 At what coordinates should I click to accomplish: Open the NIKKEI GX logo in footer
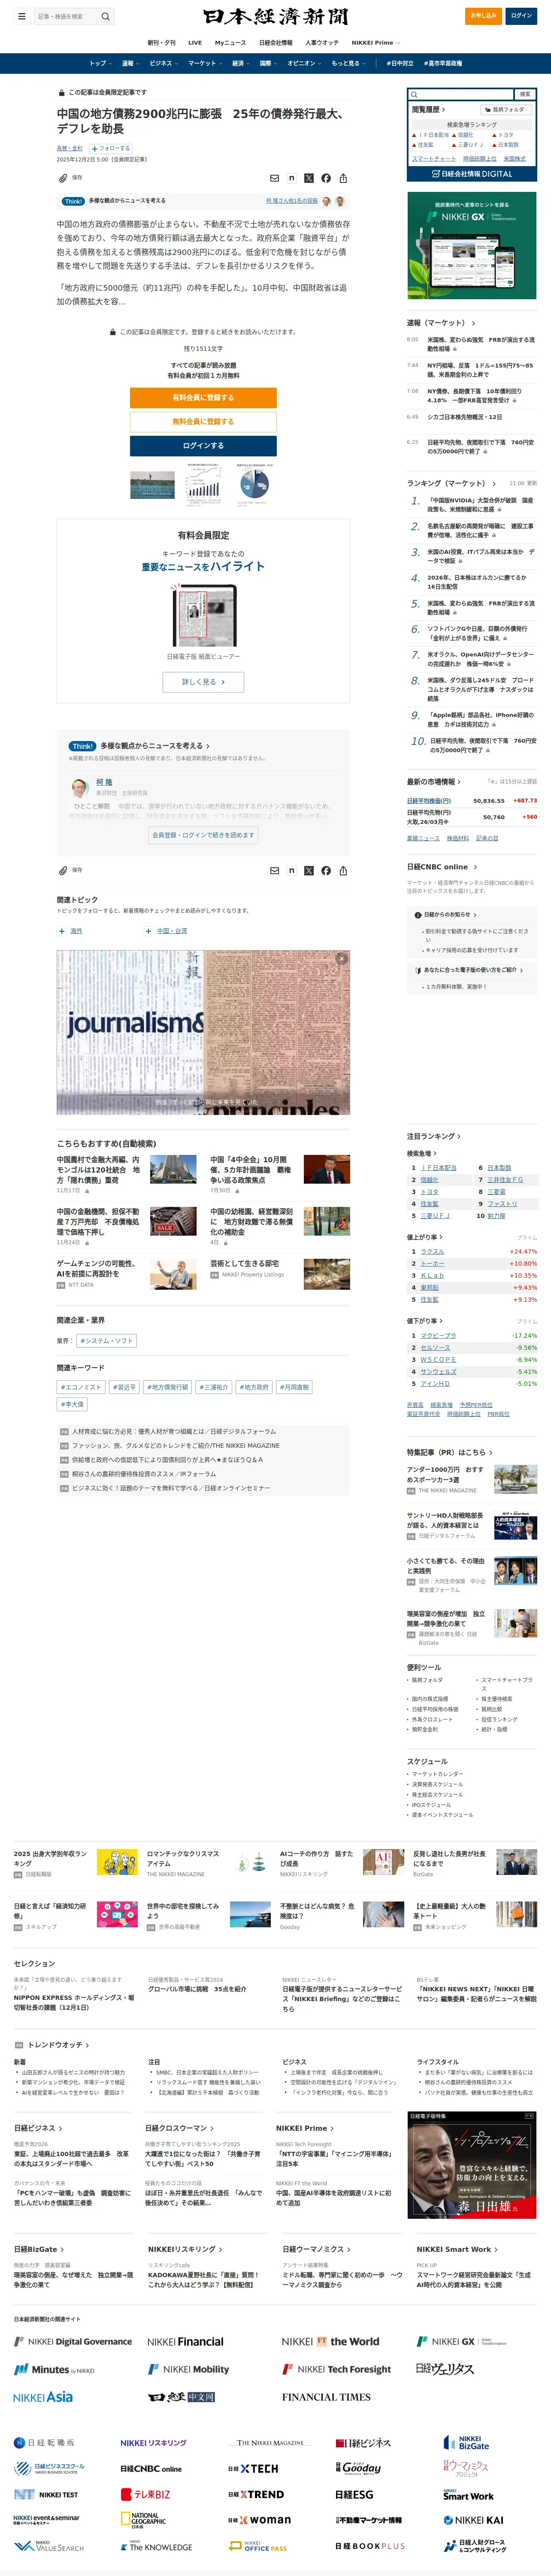click(x=462, y=2342)
